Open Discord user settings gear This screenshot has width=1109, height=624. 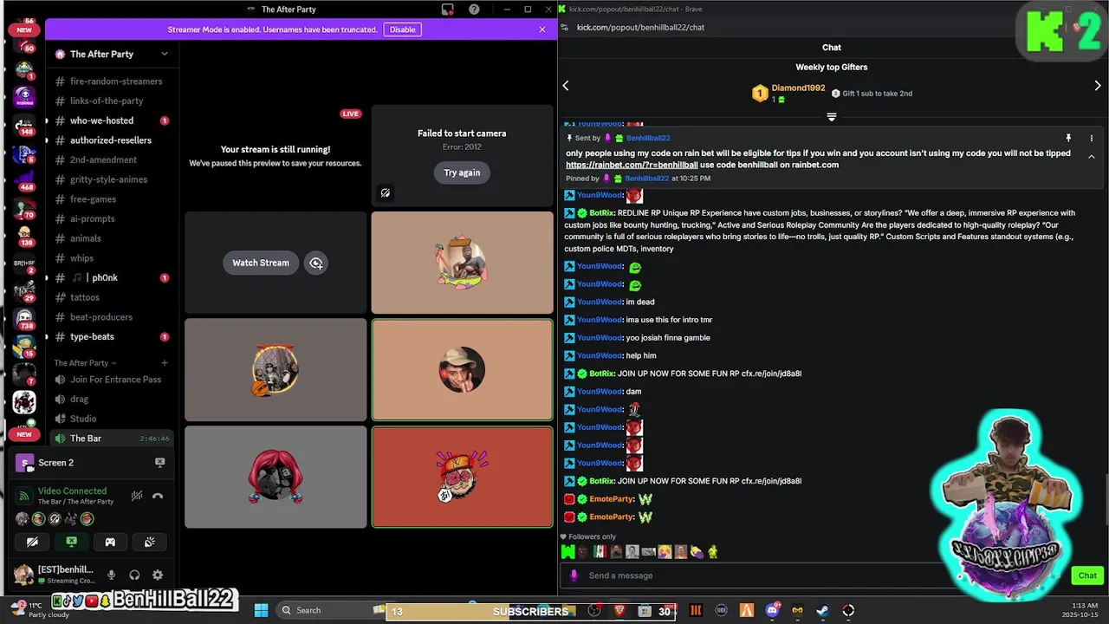coord(157,575)
